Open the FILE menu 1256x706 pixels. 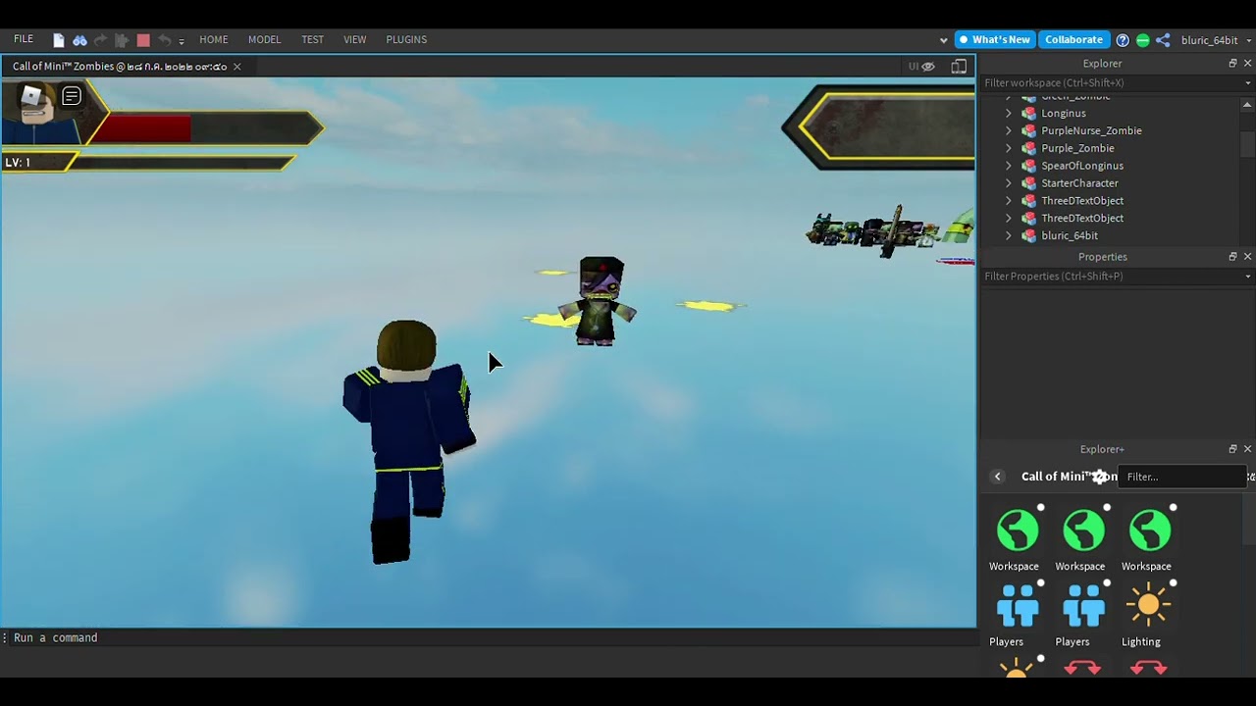(24, 39)
